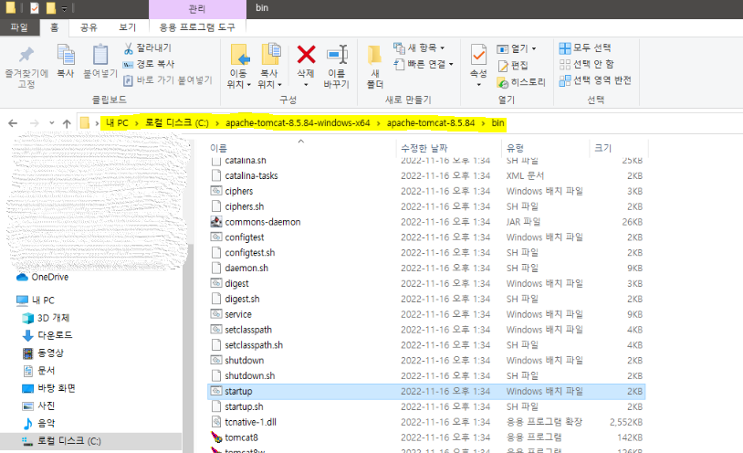
Task: Open 3D 개체 folder in sidebar
Action: tap(46, 318)
